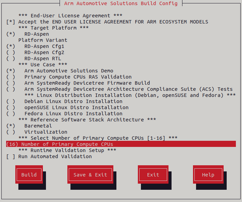Click the Use Case section header

[43, 65]
